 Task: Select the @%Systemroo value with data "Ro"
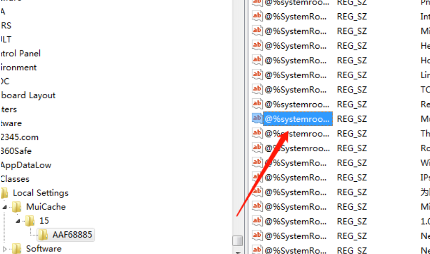[x=297, y=148]
